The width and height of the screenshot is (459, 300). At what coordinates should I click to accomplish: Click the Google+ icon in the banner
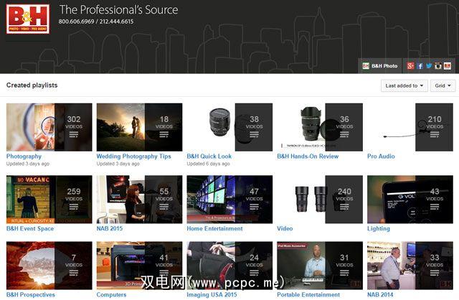click(411, 66)
